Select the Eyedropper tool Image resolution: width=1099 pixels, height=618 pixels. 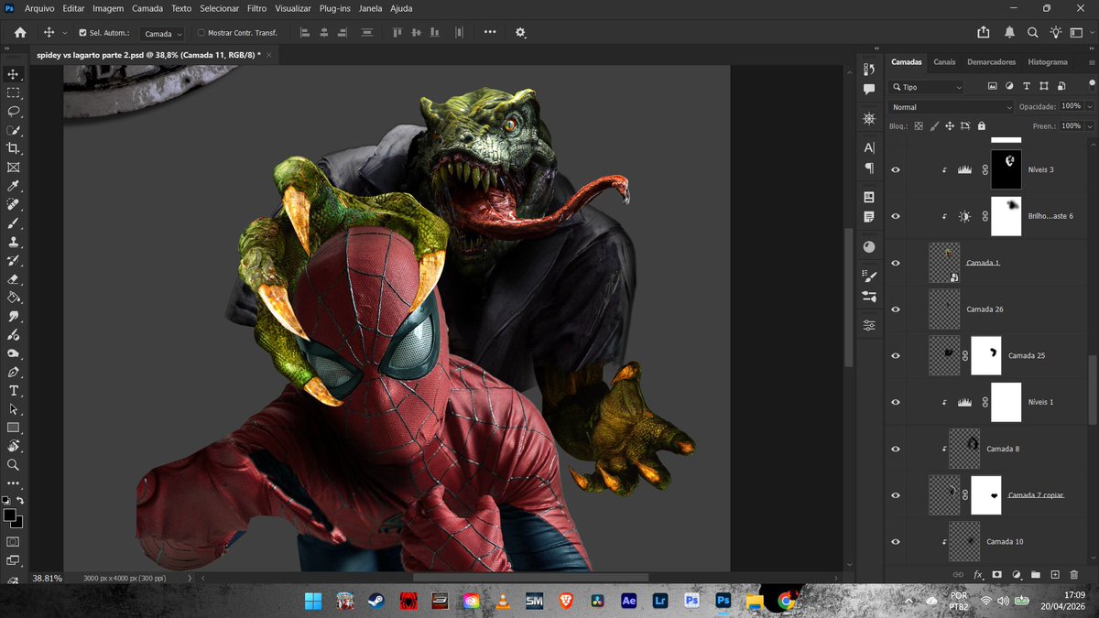click(x=13, y=186)
